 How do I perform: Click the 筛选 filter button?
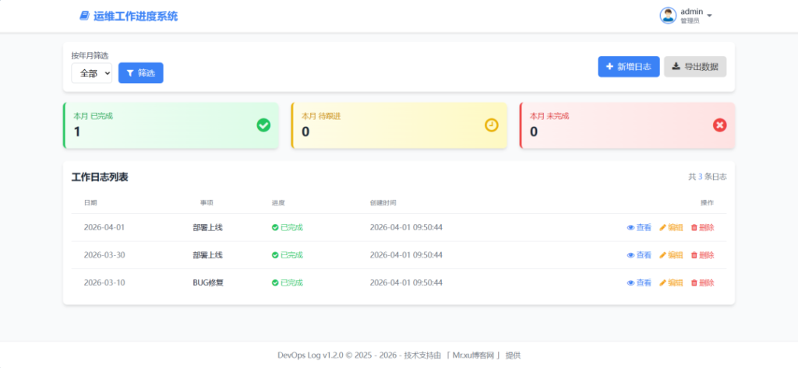point(141,73)
